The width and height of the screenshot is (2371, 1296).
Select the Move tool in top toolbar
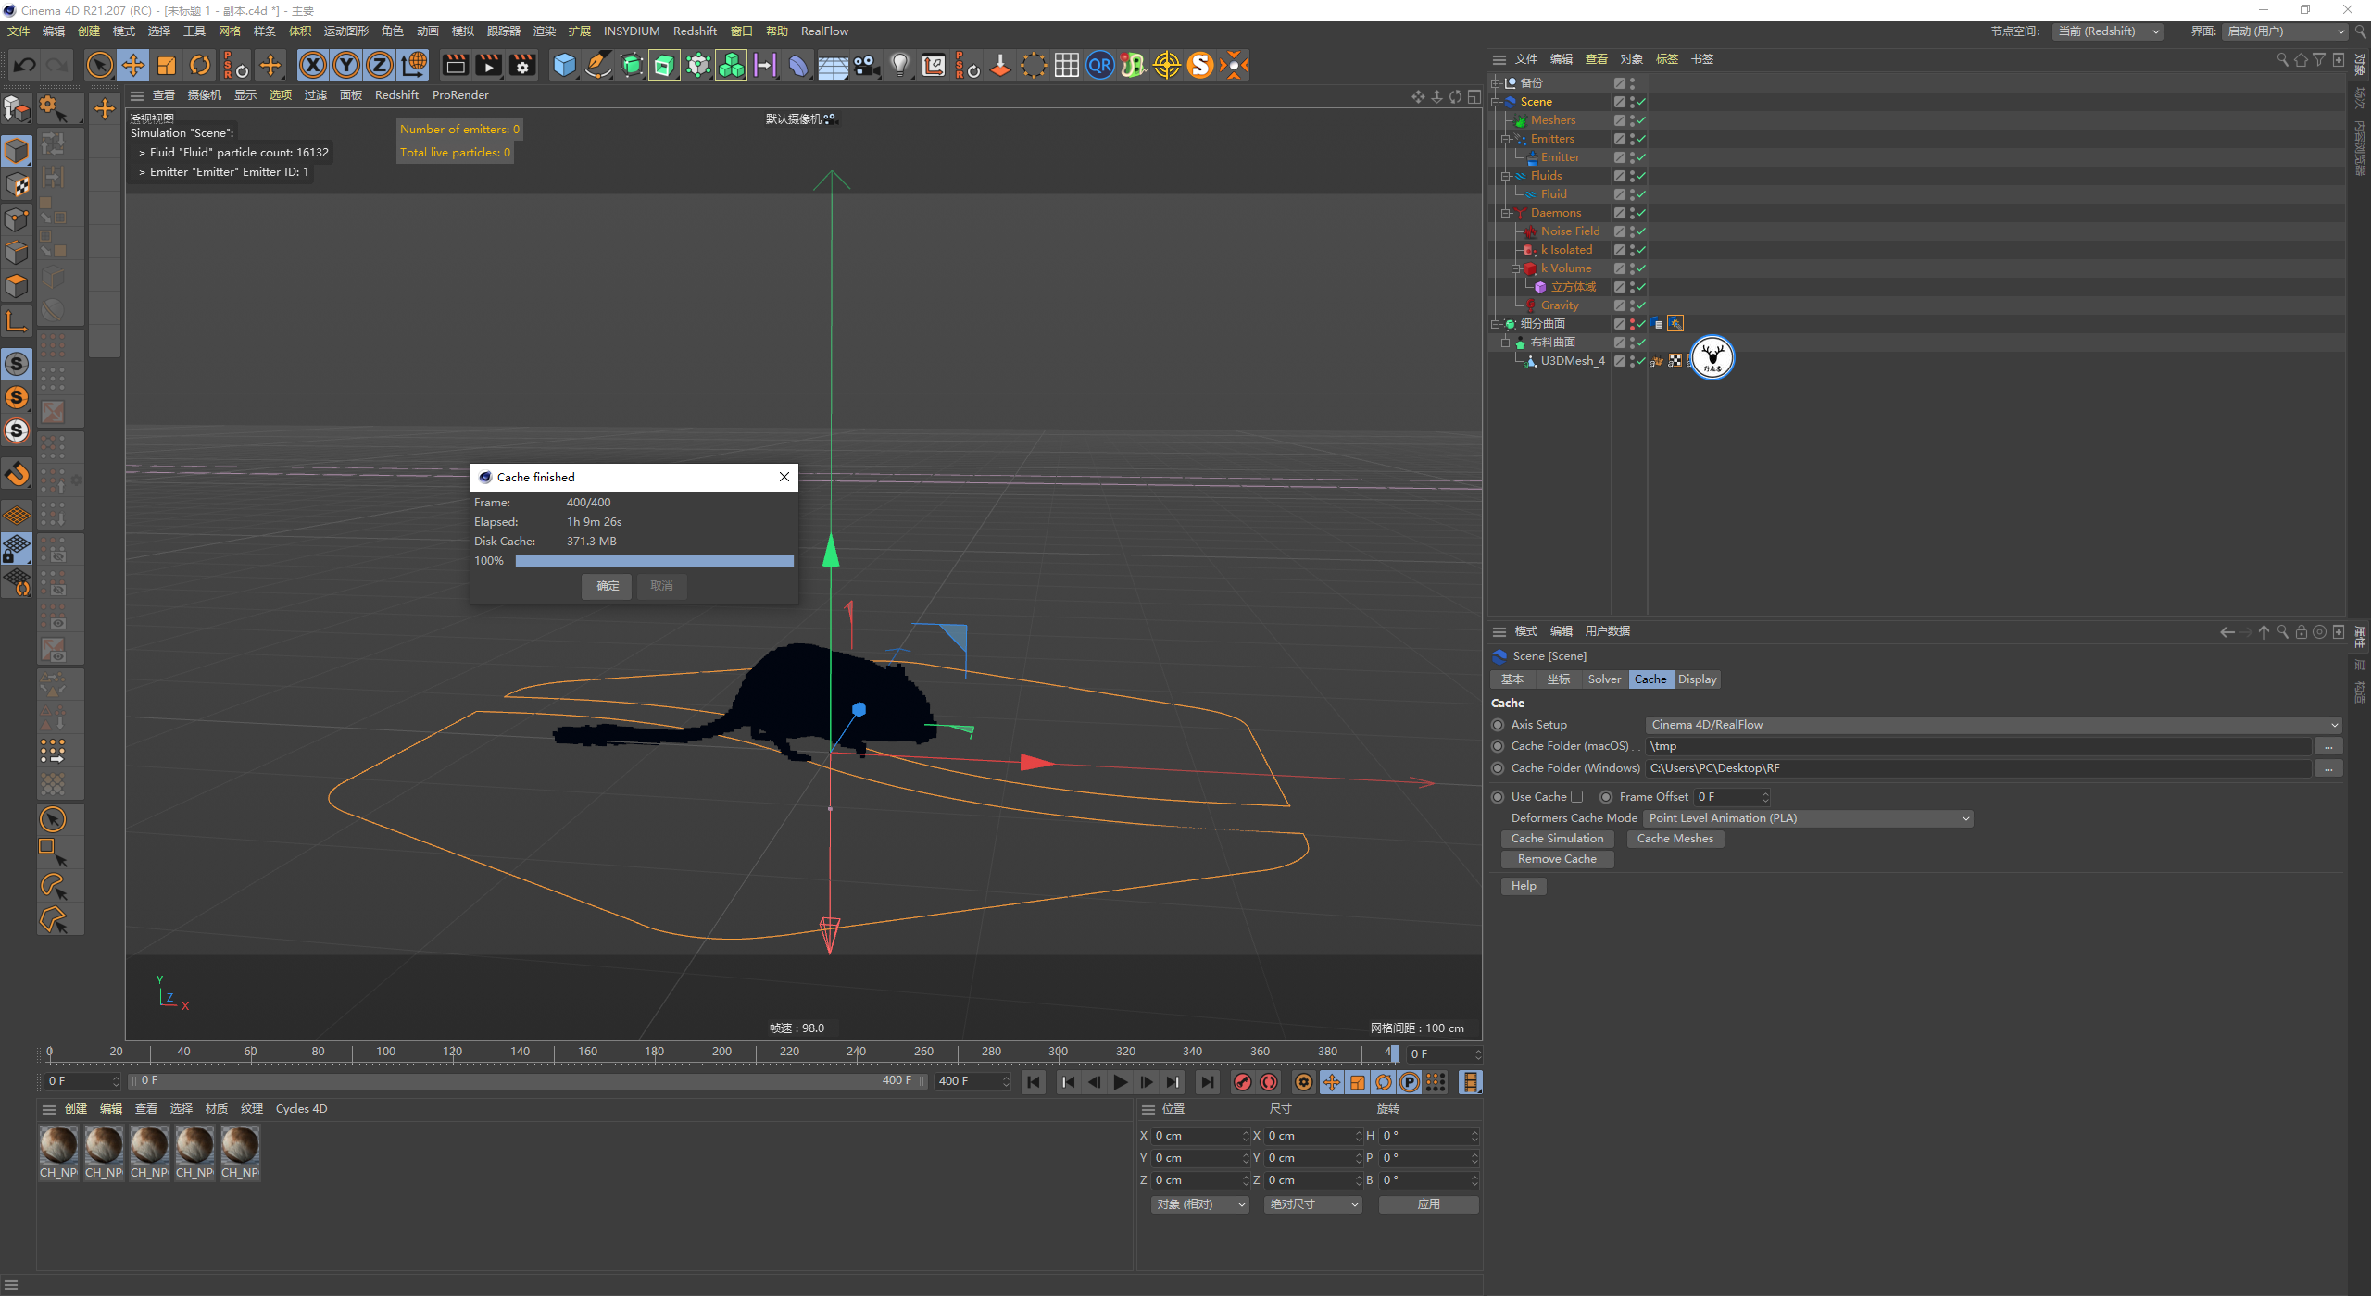(133, 65)
